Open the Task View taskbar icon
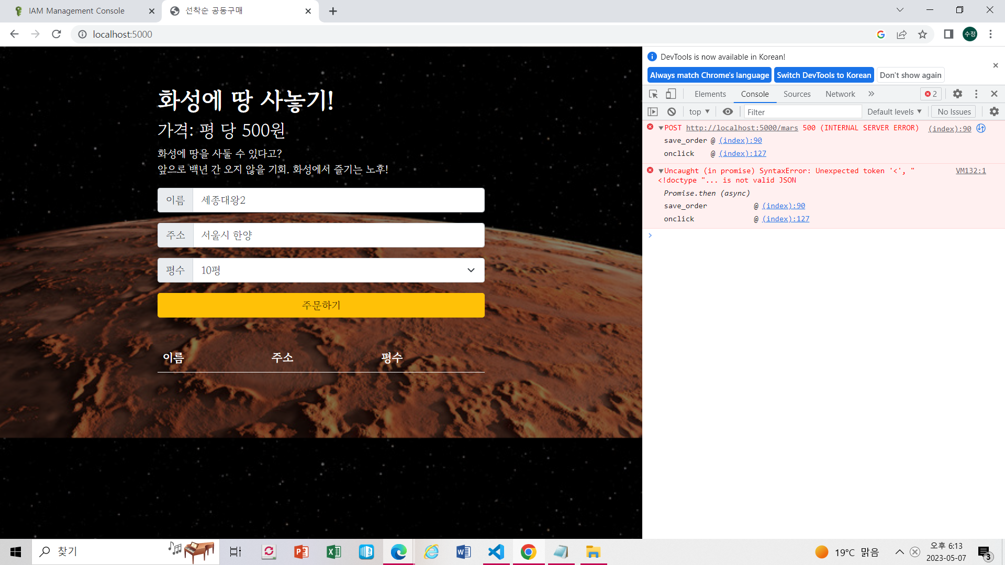Viewport: 1005px width, 565px height. click(236, 552)
